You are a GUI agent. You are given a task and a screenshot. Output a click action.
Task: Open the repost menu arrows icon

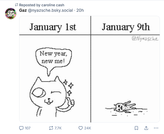(x=51, y=128)
